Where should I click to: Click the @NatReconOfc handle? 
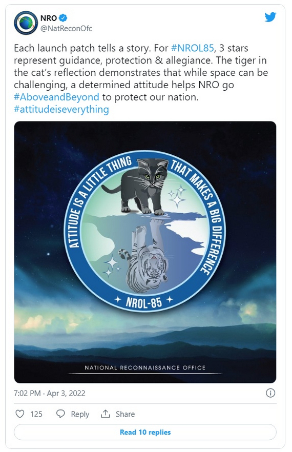click(x=66, y=28)
